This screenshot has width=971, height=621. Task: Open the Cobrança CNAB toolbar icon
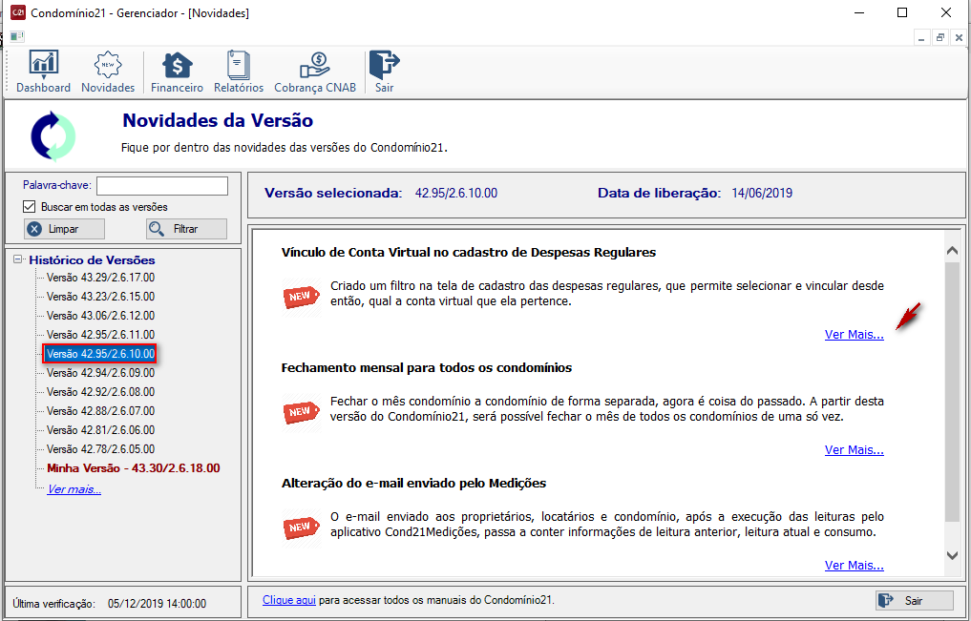[315, 72]
